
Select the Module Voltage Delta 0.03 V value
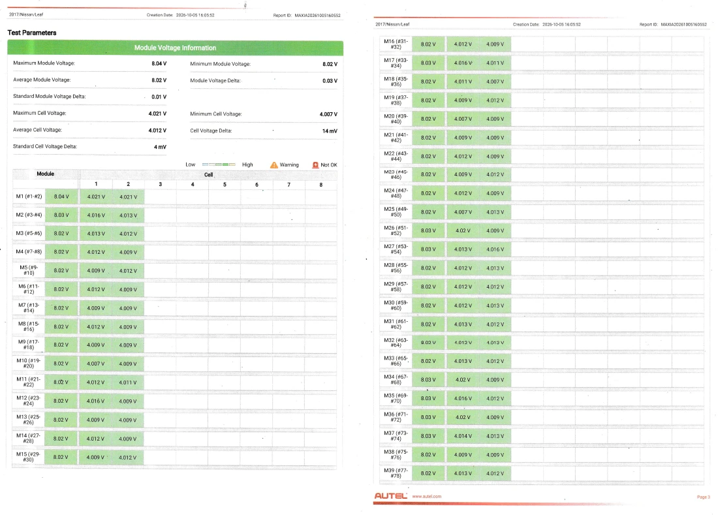point(330,81)
